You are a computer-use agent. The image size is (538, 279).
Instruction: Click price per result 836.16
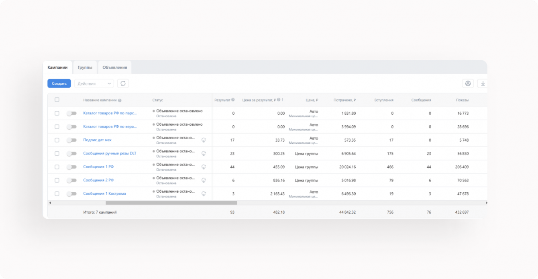(x=279, y=180)
